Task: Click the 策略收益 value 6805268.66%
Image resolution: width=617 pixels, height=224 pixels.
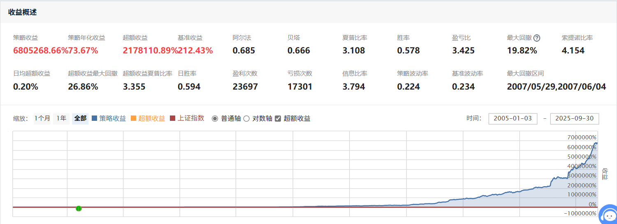Action: coord(40,51)
